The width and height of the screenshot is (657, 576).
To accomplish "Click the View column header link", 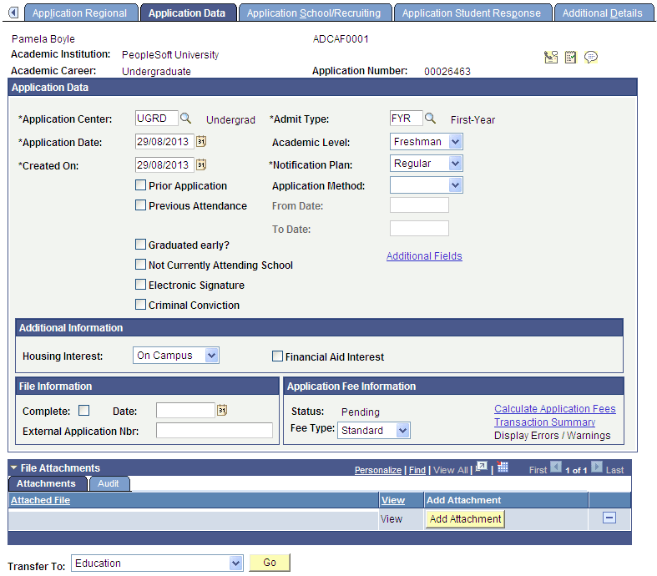I will pyautogui.click(x=393, y=500).
